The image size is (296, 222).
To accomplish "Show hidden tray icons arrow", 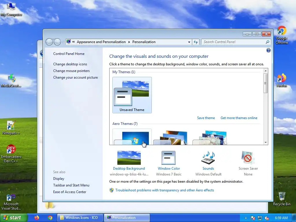I will (x=246, y=218).
